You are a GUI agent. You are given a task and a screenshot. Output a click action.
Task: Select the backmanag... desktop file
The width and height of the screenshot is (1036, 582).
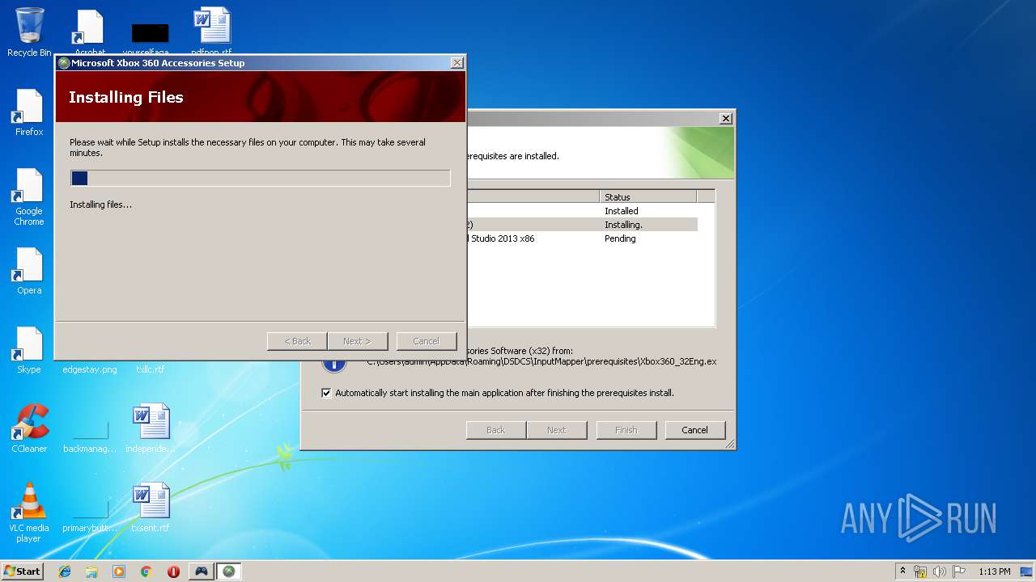(90, 436)
